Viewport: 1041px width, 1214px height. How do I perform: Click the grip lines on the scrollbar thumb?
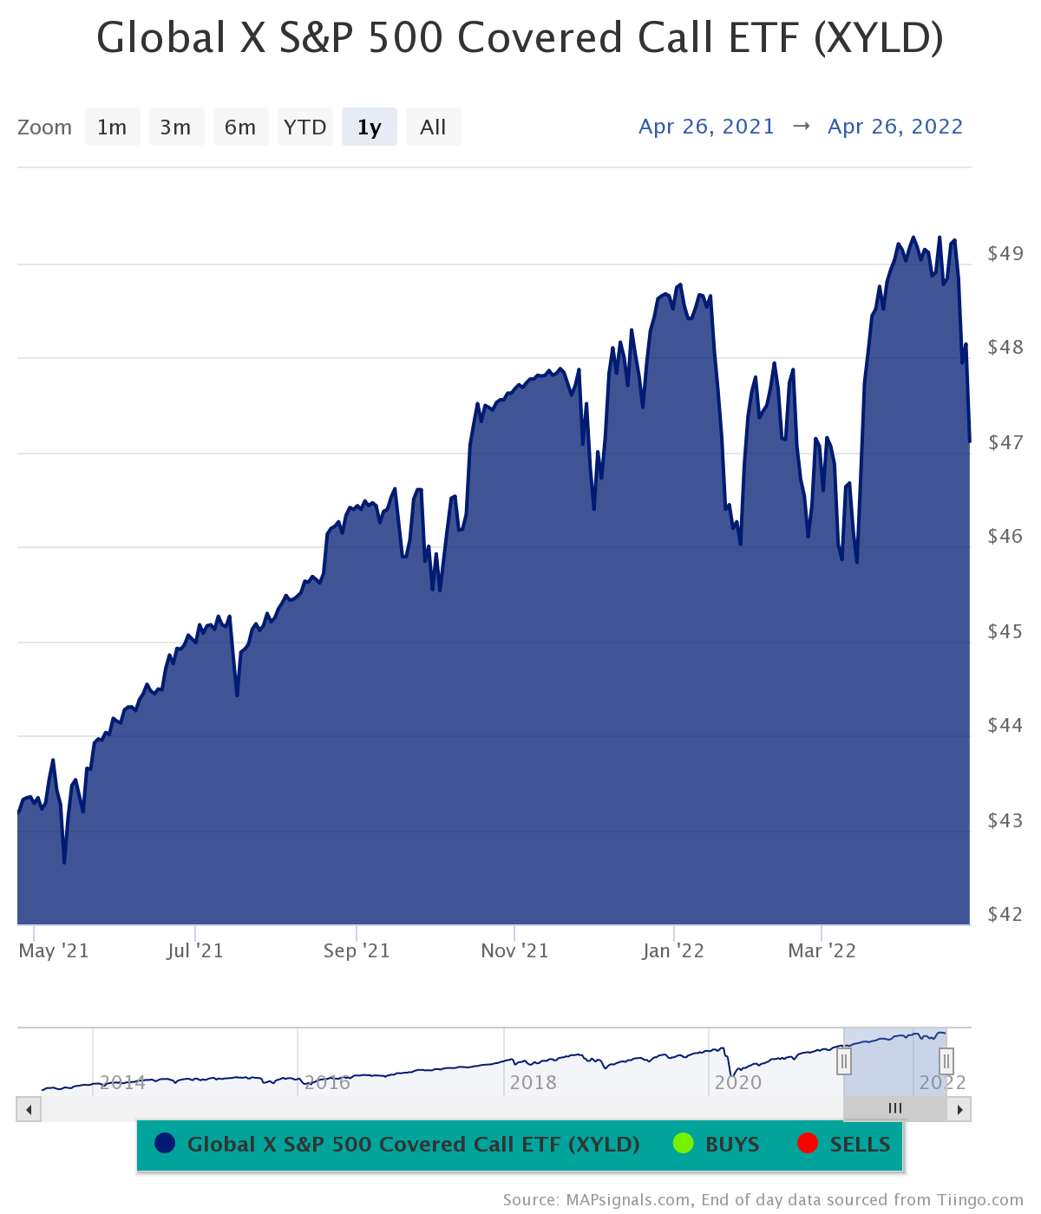pyautogui.click(x=894, y=1108)
